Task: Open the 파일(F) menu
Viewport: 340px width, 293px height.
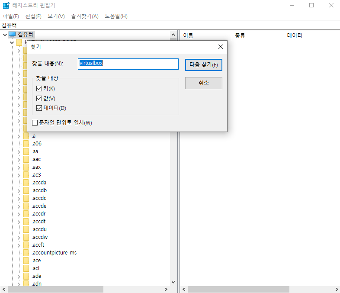Action: pos(11,16)
